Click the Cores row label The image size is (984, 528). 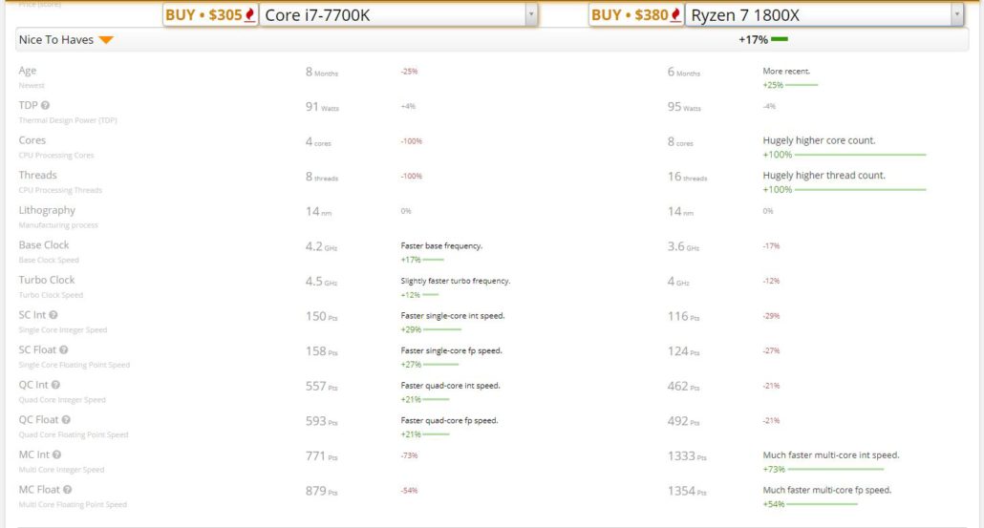click(32, 139)
